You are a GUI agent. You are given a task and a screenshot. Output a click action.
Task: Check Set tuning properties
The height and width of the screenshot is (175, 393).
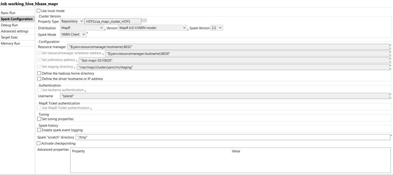39,119
